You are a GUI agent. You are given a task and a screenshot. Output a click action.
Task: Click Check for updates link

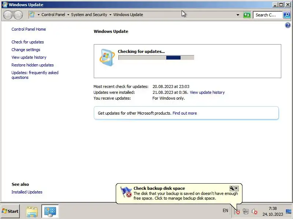pos(28,42)
